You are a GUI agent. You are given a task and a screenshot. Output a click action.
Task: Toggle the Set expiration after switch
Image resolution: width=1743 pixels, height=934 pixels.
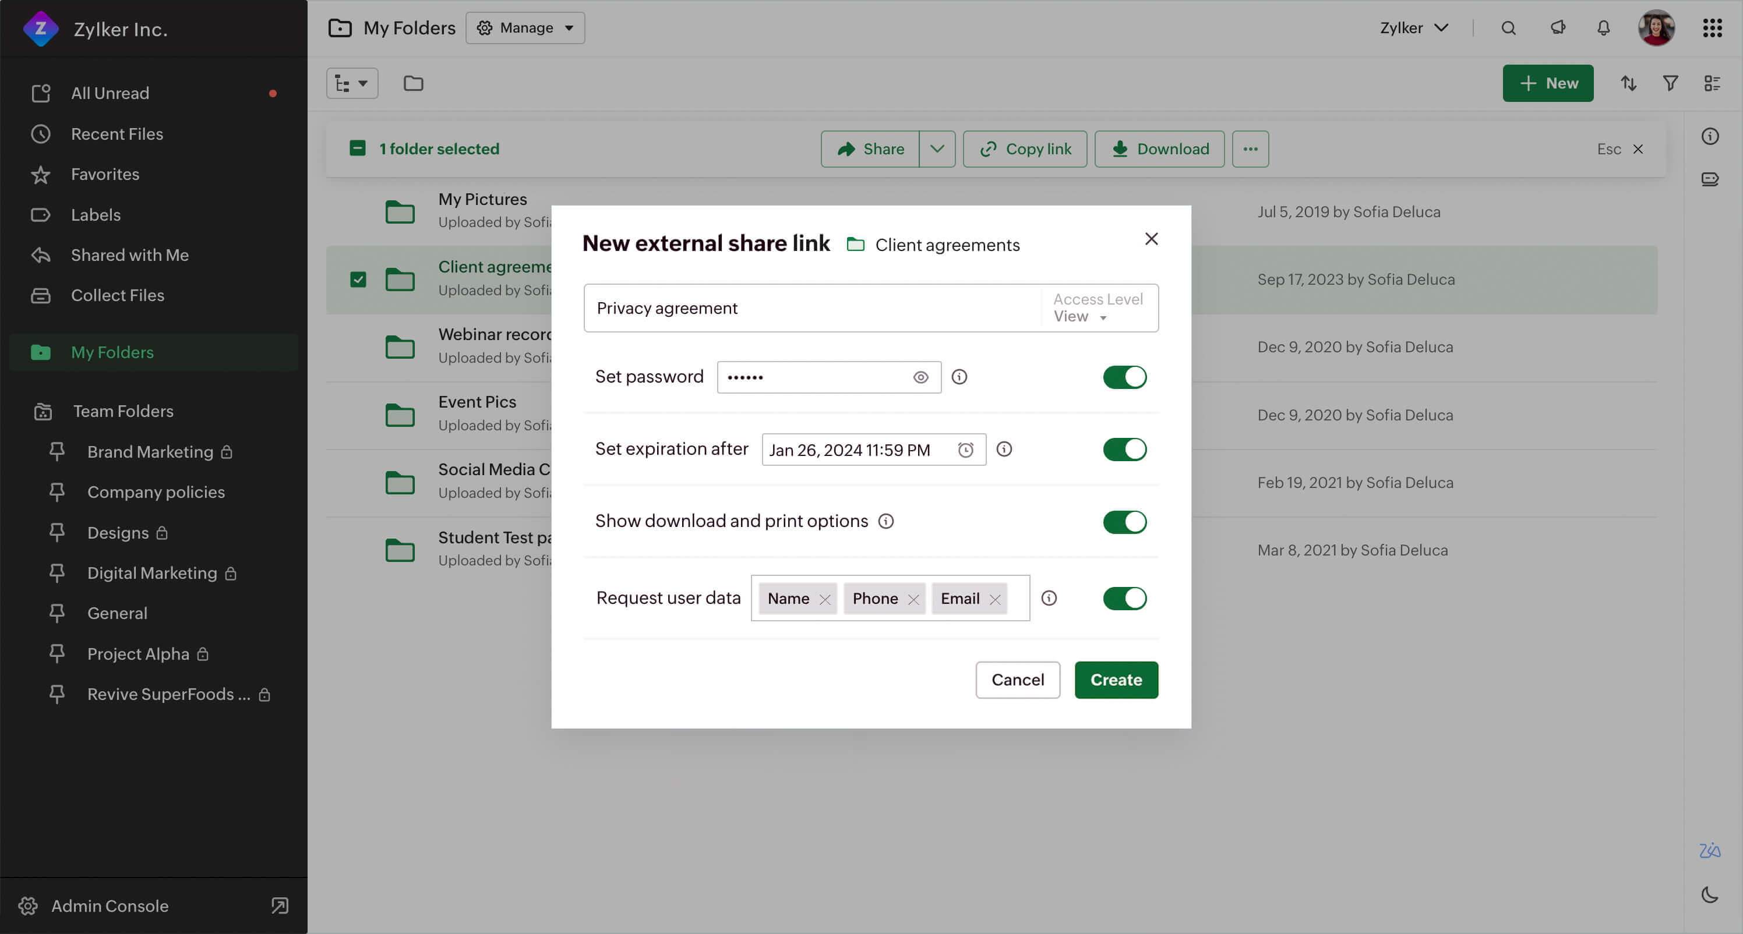click(1124, 449)
